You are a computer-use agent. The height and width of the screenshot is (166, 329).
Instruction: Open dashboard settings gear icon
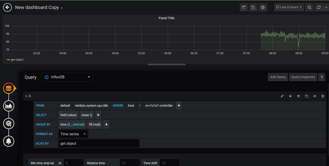[263, 7]
